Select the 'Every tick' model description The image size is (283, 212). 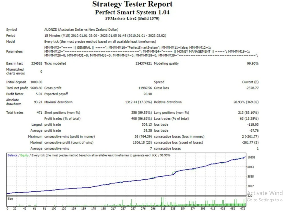coord(100,42)
